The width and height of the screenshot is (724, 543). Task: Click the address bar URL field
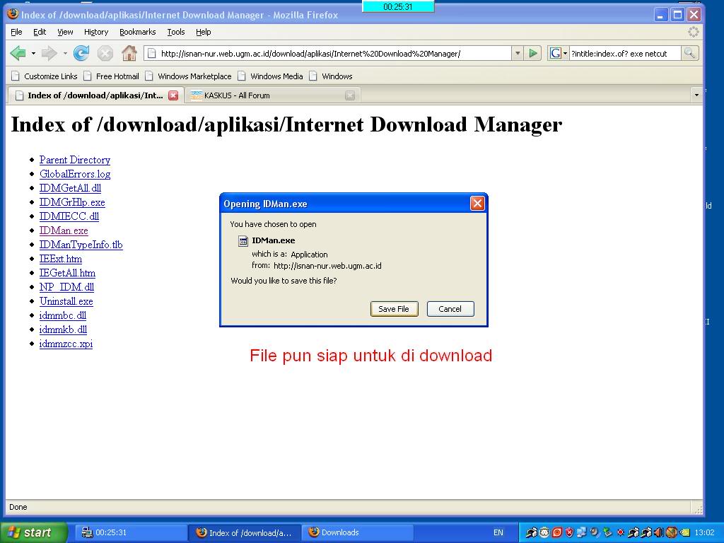(x=328, y=53)
